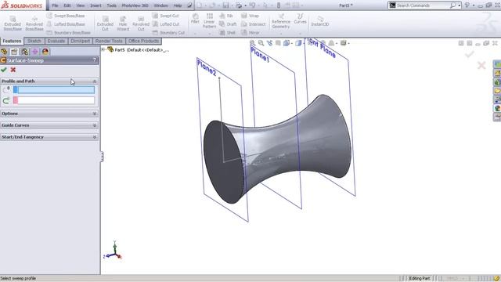Click the Zoom to Fit view icon
Viewport: 501px width, 282px height.
coord(252,43)
